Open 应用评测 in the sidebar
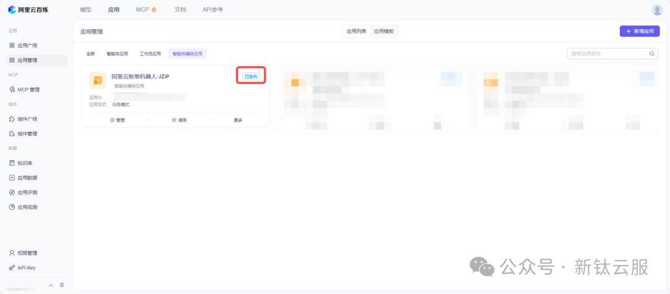670x294 pixels. pyautogui.click(x=36, y=192)
